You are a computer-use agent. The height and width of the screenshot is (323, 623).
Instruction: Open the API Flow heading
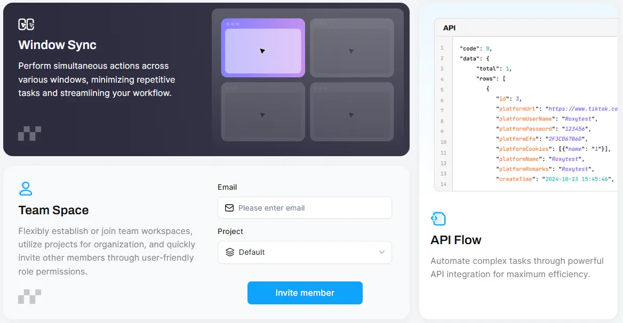[456, 240]
